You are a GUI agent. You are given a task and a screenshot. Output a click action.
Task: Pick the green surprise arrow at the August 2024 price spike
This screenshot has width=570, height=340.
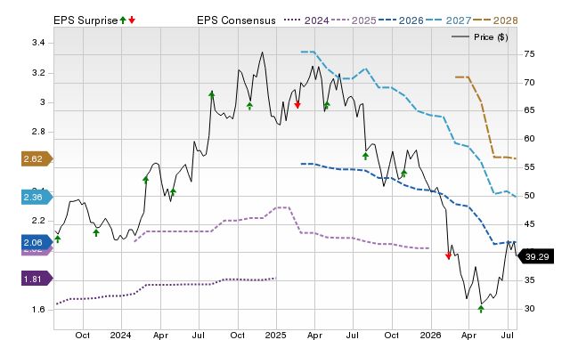click(x=212, y=95)
